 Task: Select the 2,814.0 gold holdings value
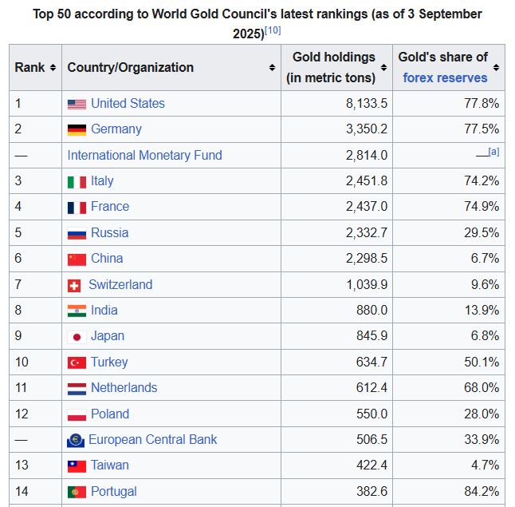click(x=367, y=155)
